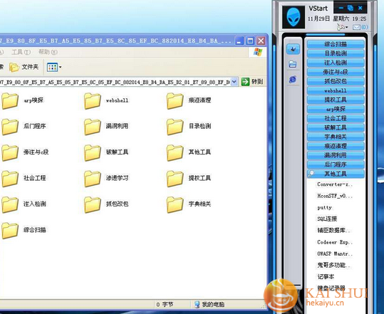The width and height of the screenshot is (384, 314).
Task: Click the IE browser icon in VStart sidebar
Action: point(293,79)
